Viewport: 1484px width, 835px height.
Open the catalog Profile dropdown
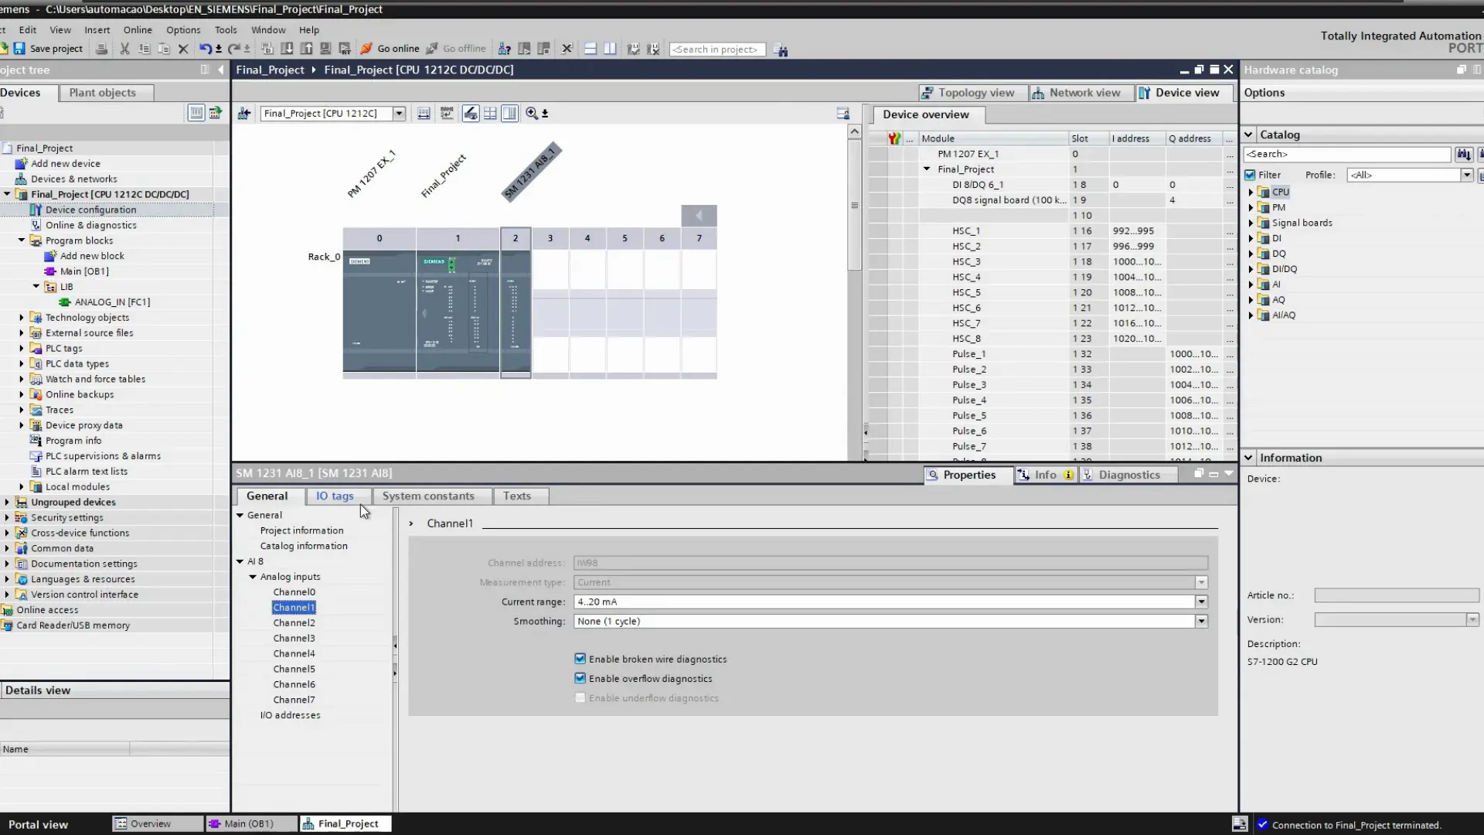click(x=1466, y=175)
